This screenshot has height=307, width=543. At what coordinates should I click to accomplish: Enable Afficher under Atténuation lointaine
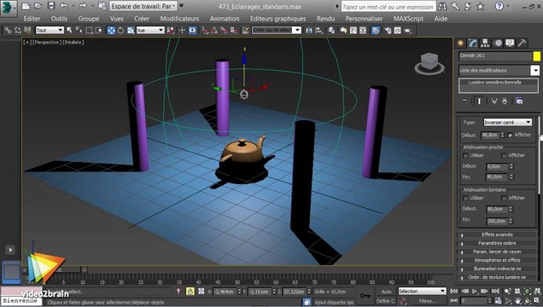[x=504, y=198]
